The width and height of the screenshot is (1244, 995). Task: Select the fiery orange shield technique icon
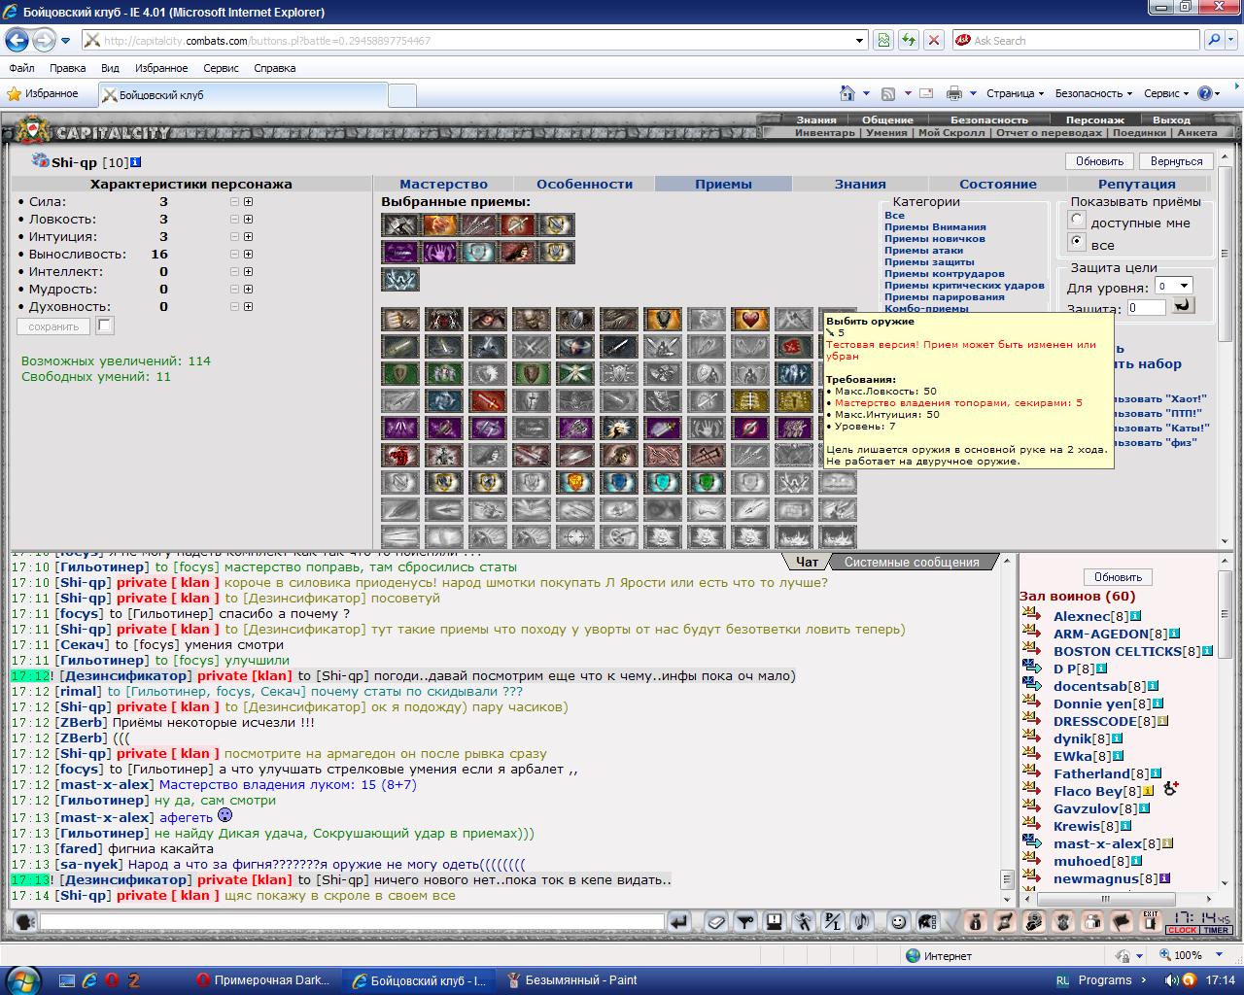point(575,482)
